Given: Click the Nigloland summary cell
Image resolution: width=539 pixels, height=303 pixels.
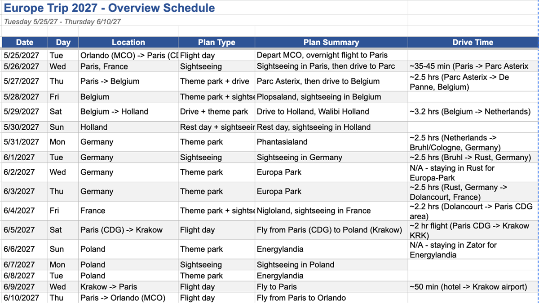Looking at the screenshot, I should coord(331,211).
